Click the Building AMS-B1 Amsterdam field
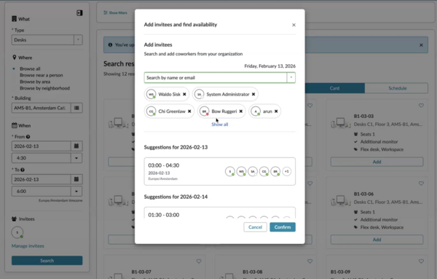Screen dimensions: 437x279 (41, 108)
